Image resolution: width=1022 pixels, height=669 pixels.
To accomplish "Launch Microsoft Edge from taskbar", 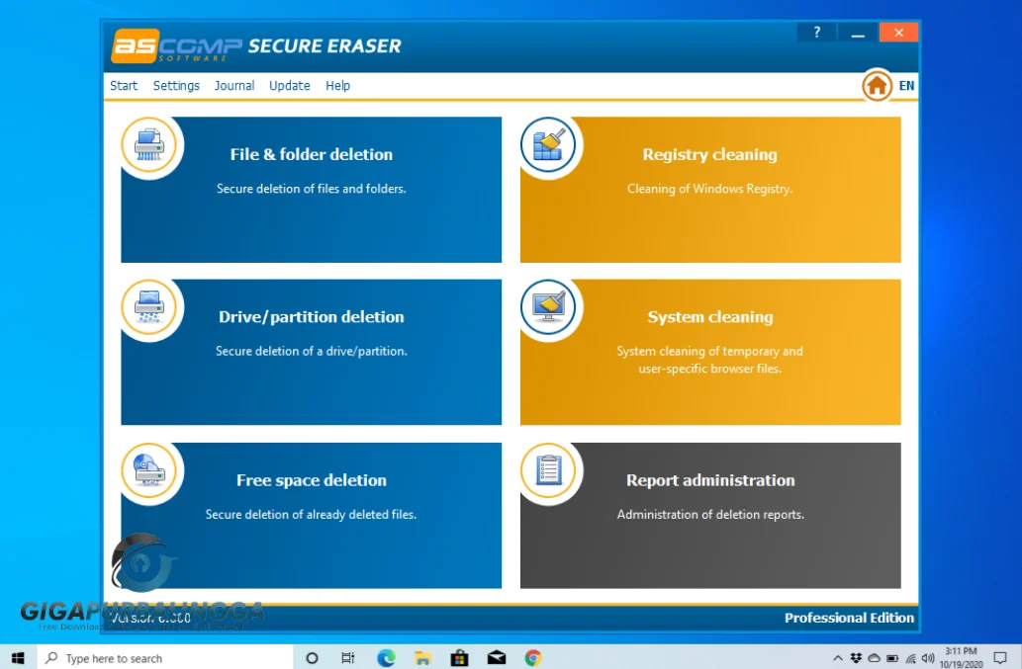I will tap(386, 658).
